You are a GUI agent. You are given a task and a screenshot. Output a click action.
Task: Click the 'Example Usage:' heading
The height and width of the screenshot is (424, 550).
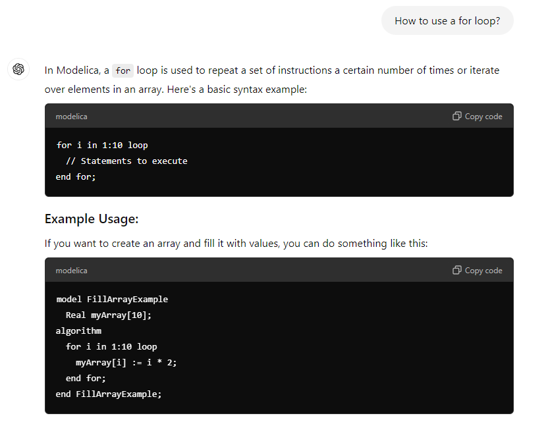point(92,219)
